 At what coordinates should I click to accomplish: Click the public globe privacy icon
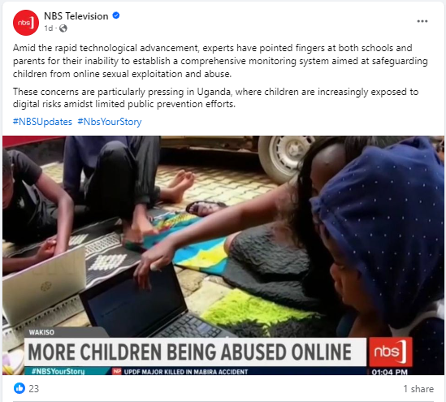point(63,28)
